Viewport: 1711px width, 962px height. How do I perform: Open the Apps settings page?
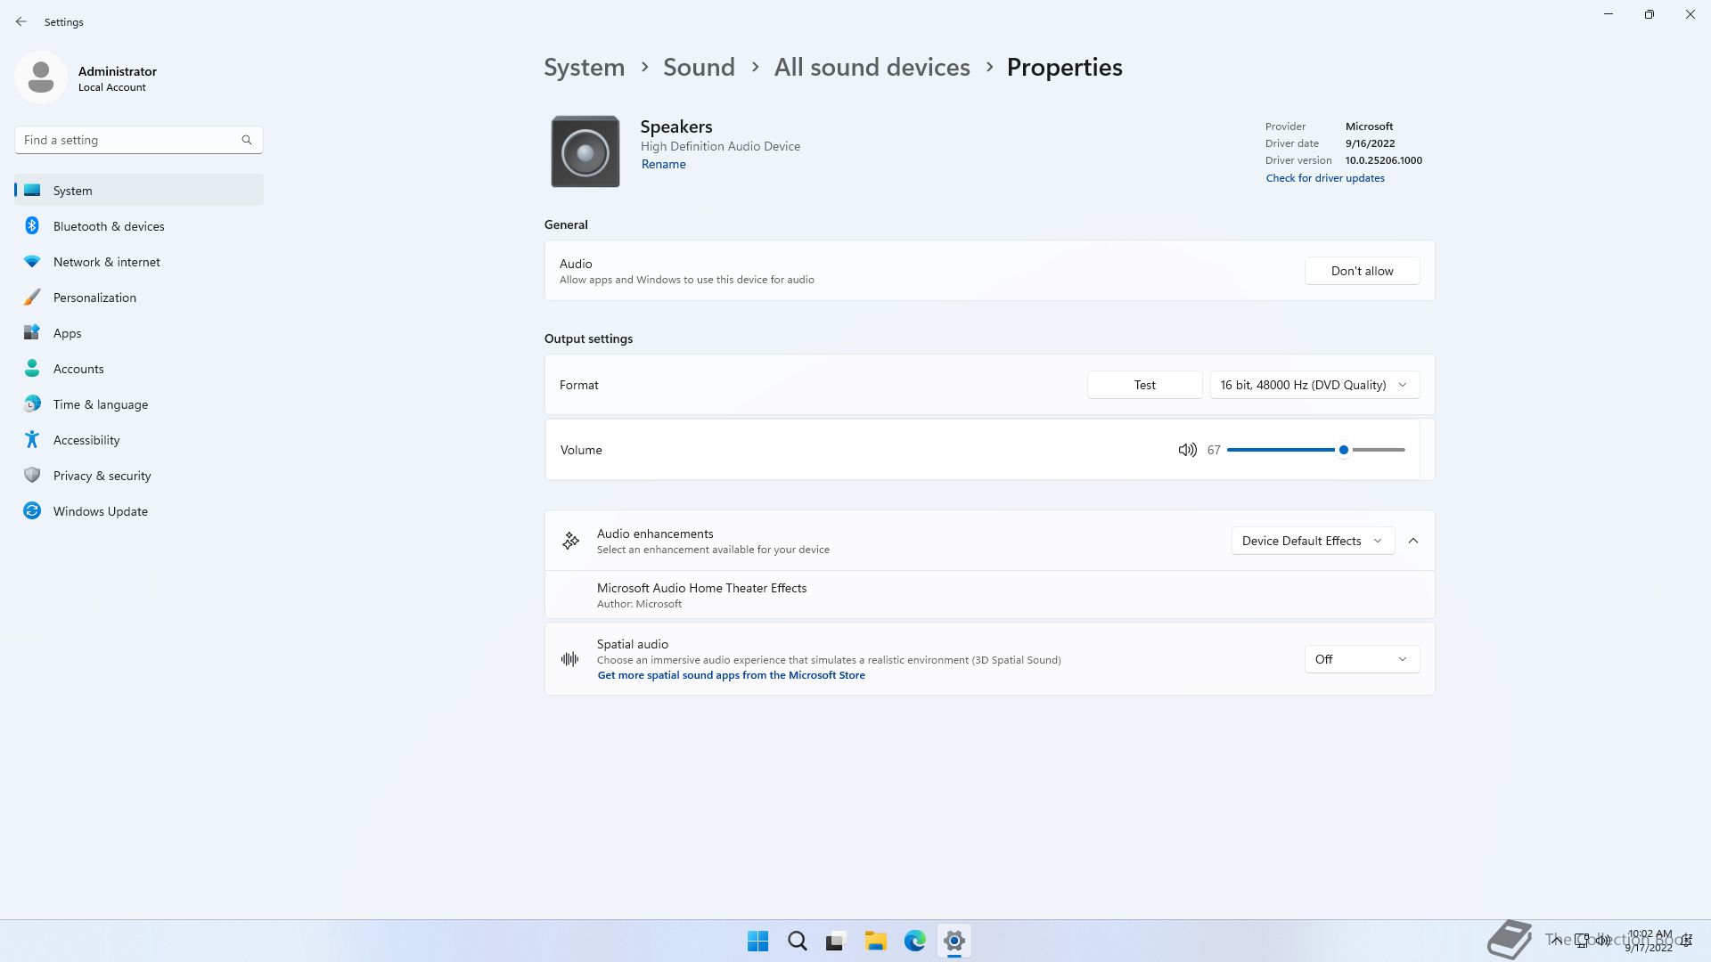pyautogui.click(x=139, y=333)
